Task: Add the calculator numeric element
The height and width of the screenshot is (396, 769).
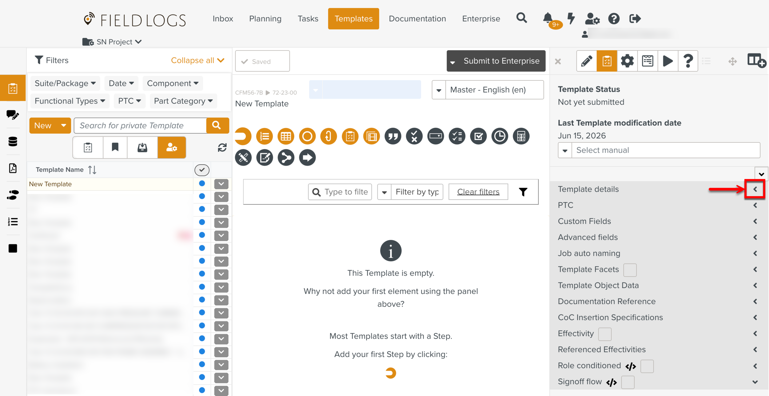Action: pos(521,136)
